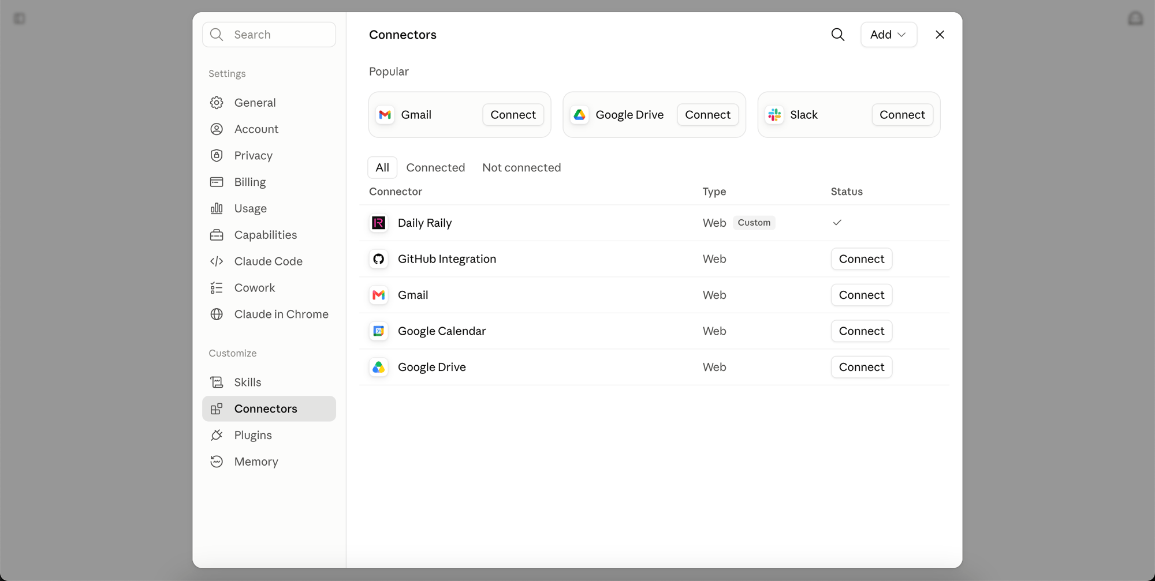Click the Type column header

714,192
